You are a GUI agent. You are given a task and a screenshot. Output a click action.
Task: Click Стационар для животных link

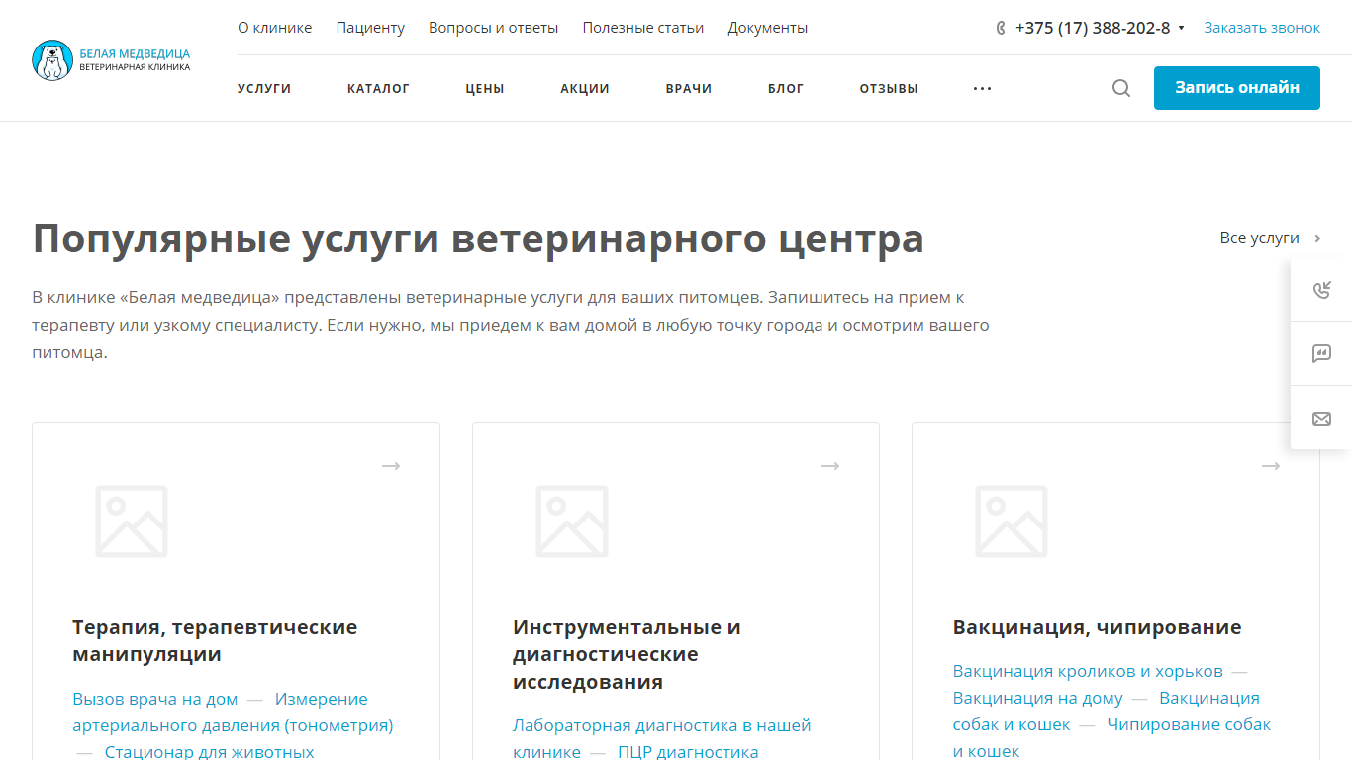point(210,752)
